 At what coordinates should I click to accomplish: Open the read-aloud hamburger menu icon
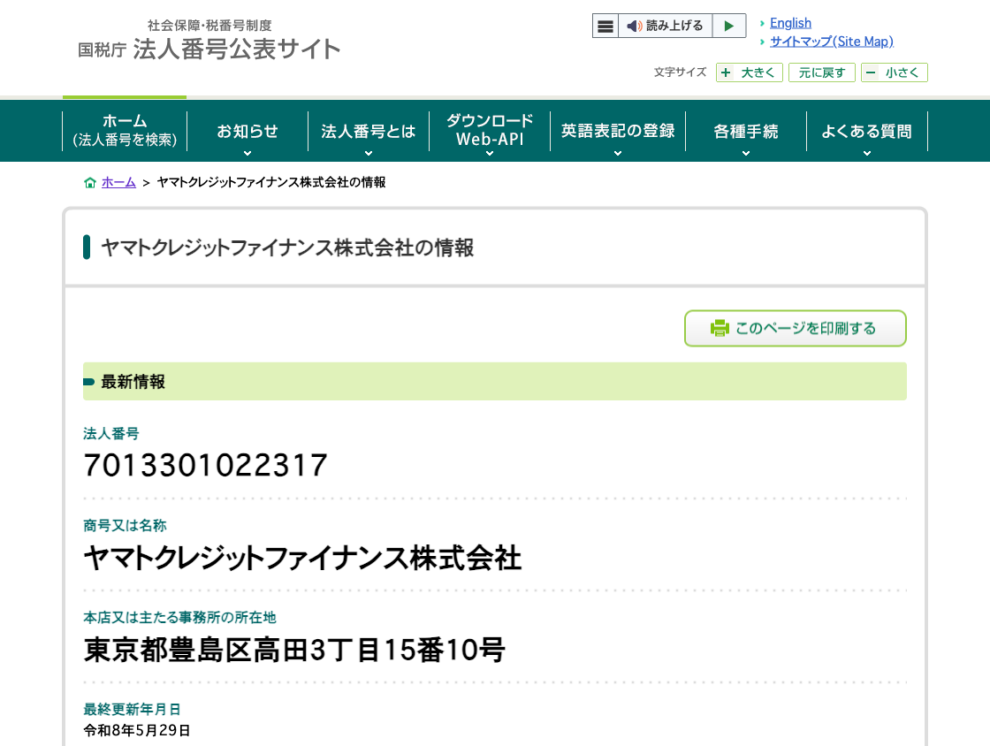pyautogui.click(x=605, y=26)
